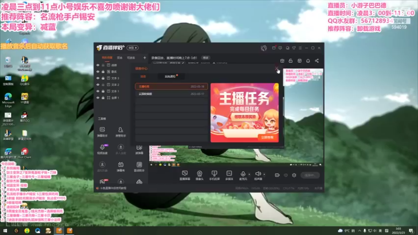Open the hamburger menu in the title bar
This screenshot has height=235, width=418.
tap(300, 48)
